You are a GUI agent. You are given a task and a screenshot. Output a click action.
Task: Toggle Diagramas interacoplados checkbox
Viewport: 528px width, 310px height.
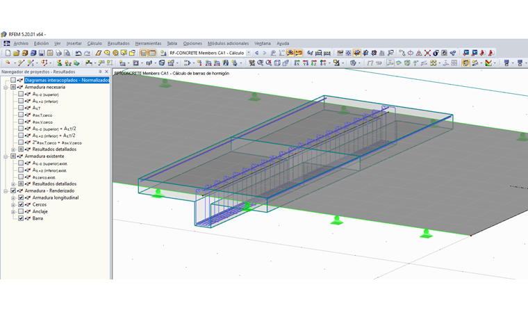pyautogui.click(x=13, y=80)
